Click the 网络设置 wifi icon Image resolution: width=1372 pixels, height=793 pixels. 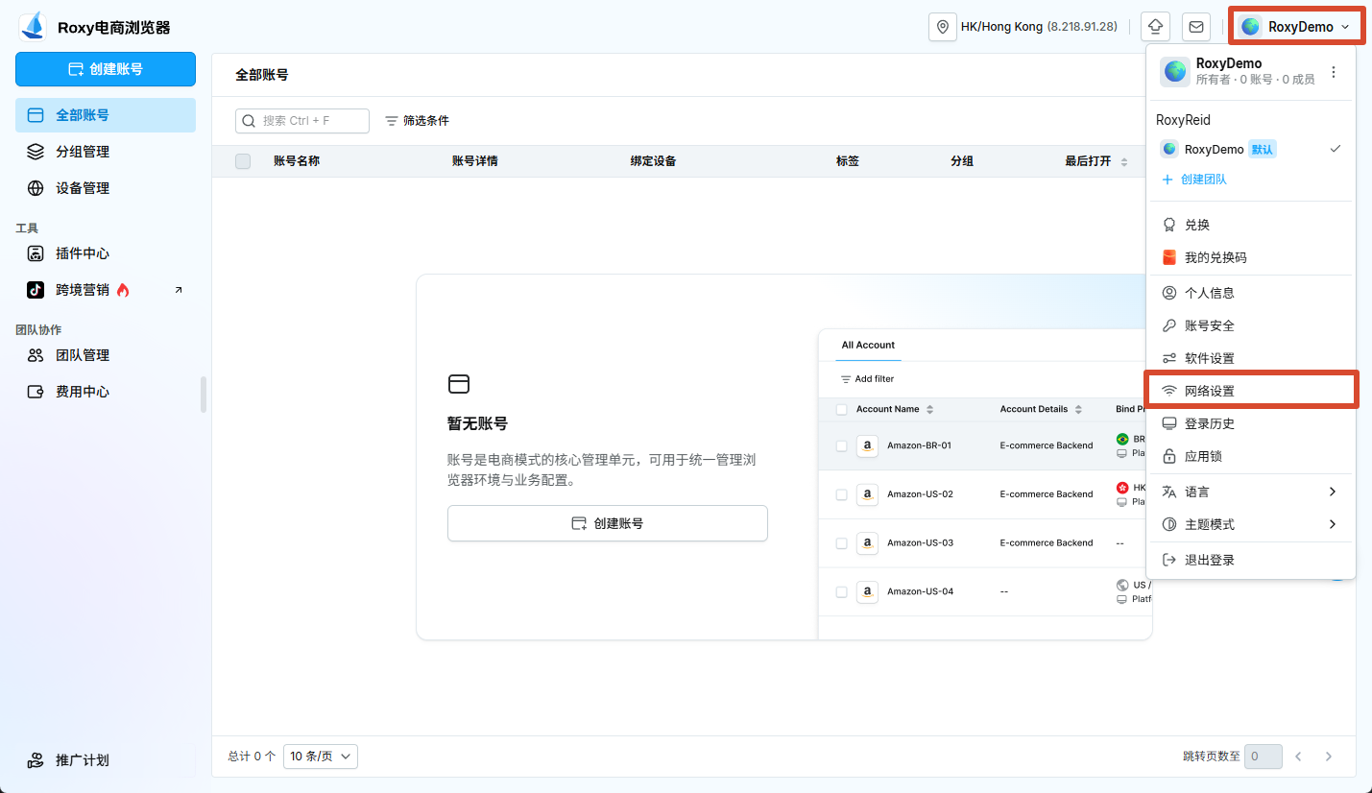[x=1169, y=391]
